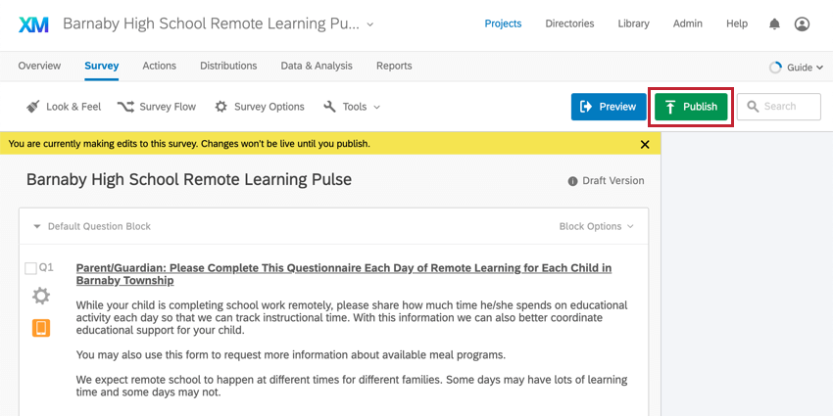The image size is (833, 416).
Task: Click the orange mobile preview icon
Action: 41,329
